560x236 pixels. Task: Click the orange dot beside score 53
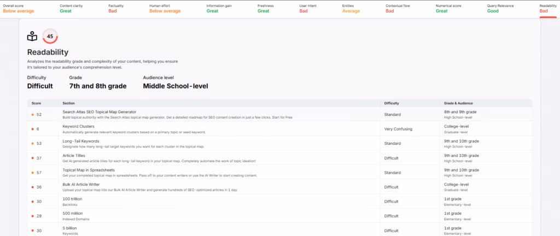[32, 143]
